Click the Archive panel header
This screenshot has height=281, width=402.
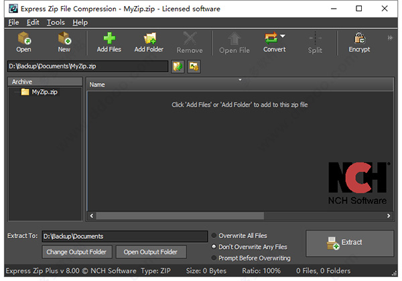click(x=45, y=82)
